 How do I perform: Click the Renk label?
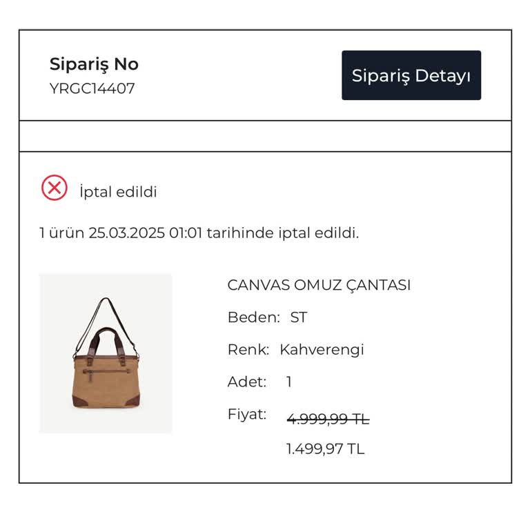(248, 350)
